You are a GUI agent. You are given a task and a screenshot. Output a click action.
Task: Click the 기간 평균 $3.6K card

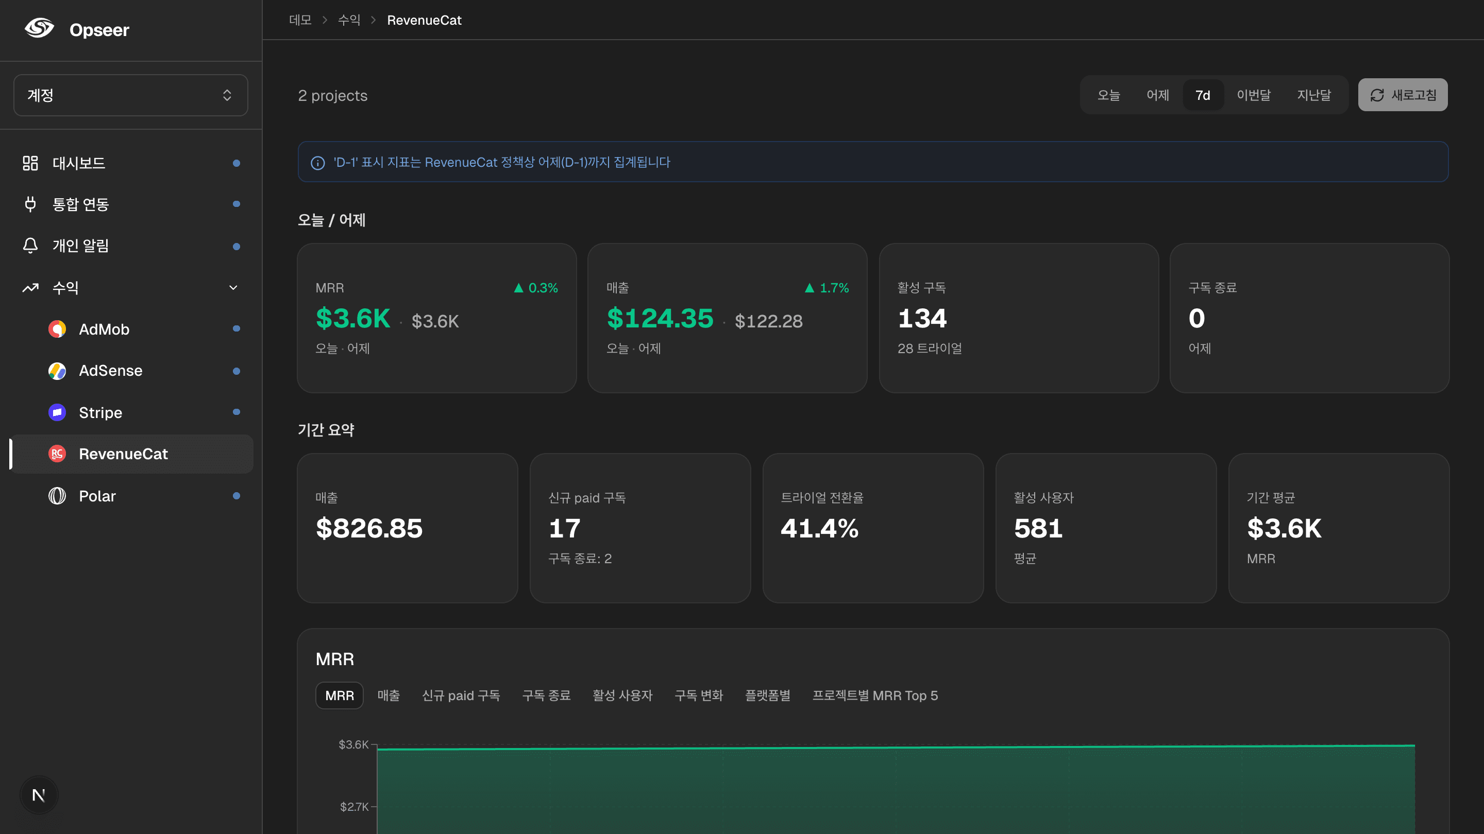(1339, 528)
